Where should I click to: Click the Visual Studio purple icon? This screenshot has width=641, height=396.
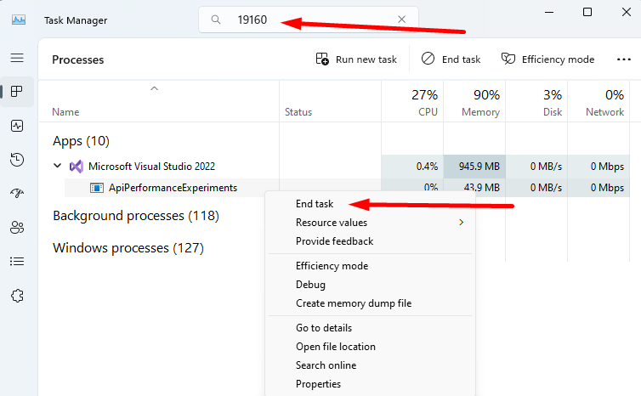[77, 167]
